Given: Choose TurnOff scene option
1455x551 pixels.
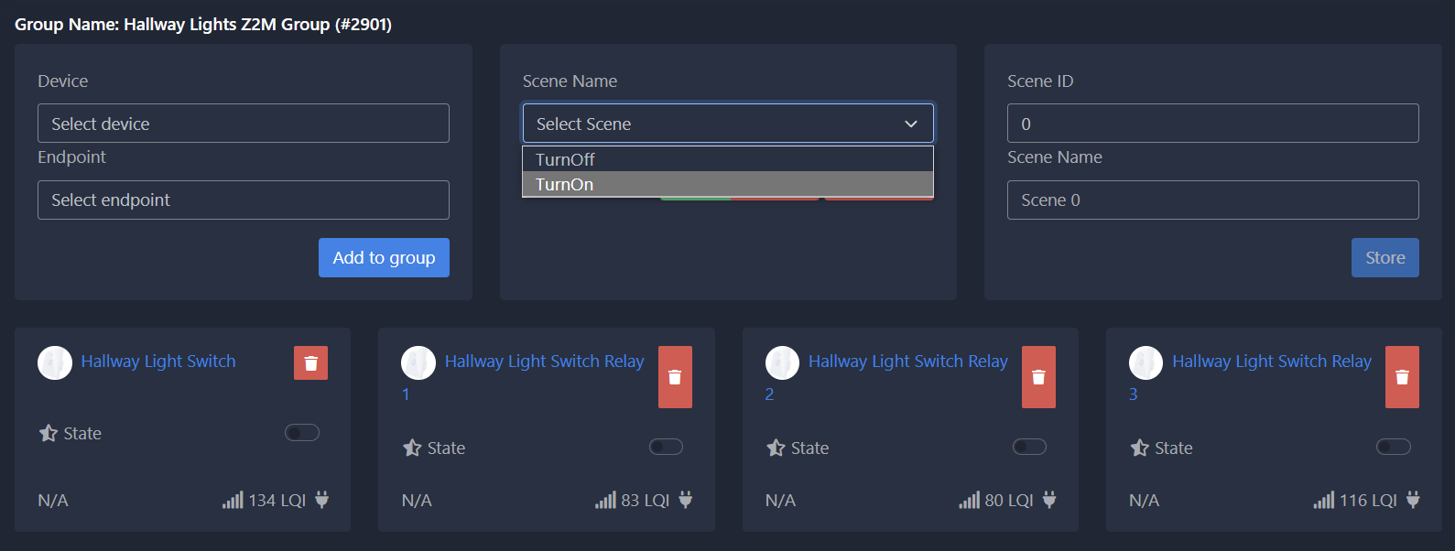Looking at the screenshot, I should pos(728,159).
